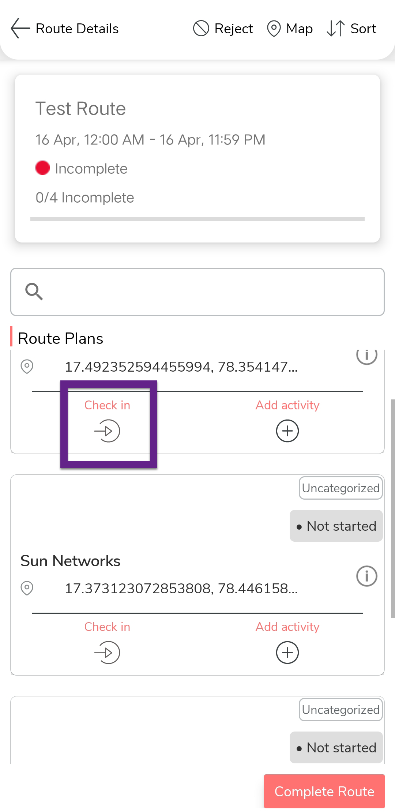Tap the Sun Networks Check in label
Image resolution: width=395 pixels, height=812 pixels.
(x=107, y=627)
